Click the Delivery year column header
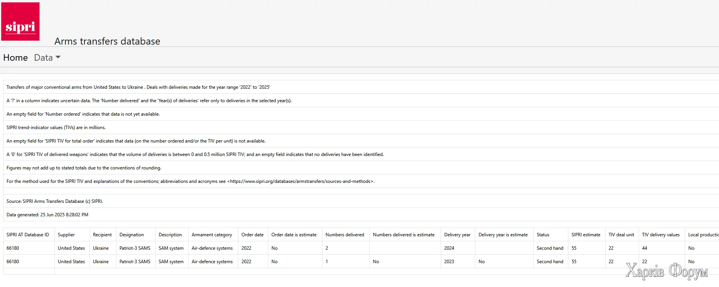The height and width of the screenshot is (287, 719). click(457, 235)
